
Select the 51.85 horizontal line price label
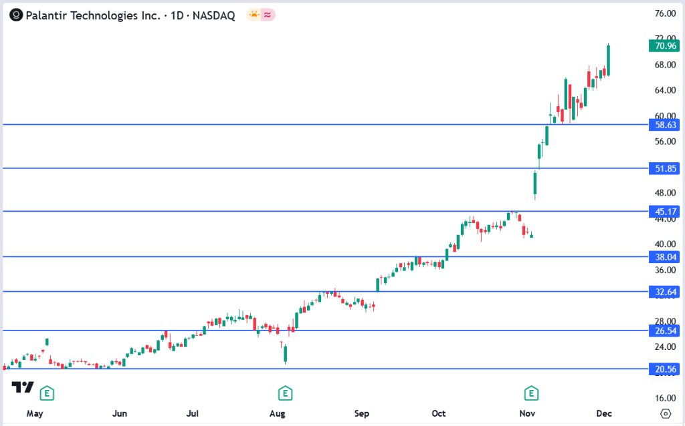pyautogui.click(x=664, y=168)
